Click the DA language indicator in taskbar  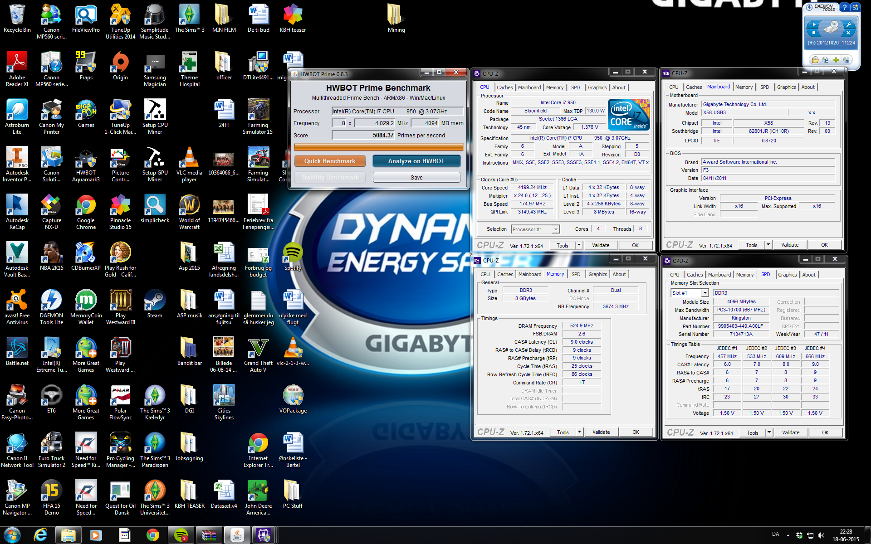click(776, 534)
